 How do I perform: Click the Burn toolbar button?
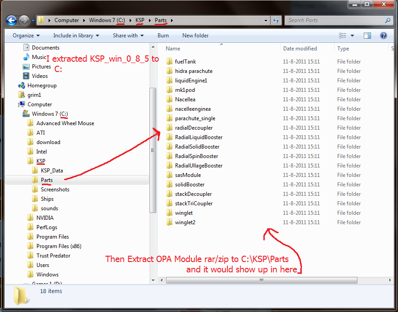pyautogui.click(x=163, y=36)
